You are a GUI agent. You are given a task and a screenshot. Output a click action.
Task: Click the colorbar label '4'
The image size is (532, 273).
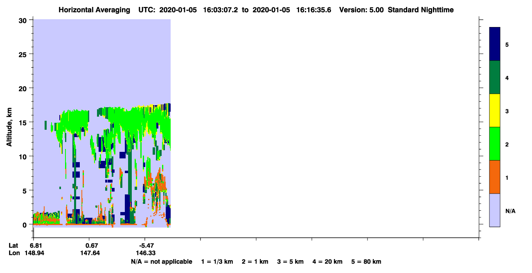click(x=507, y=78)
